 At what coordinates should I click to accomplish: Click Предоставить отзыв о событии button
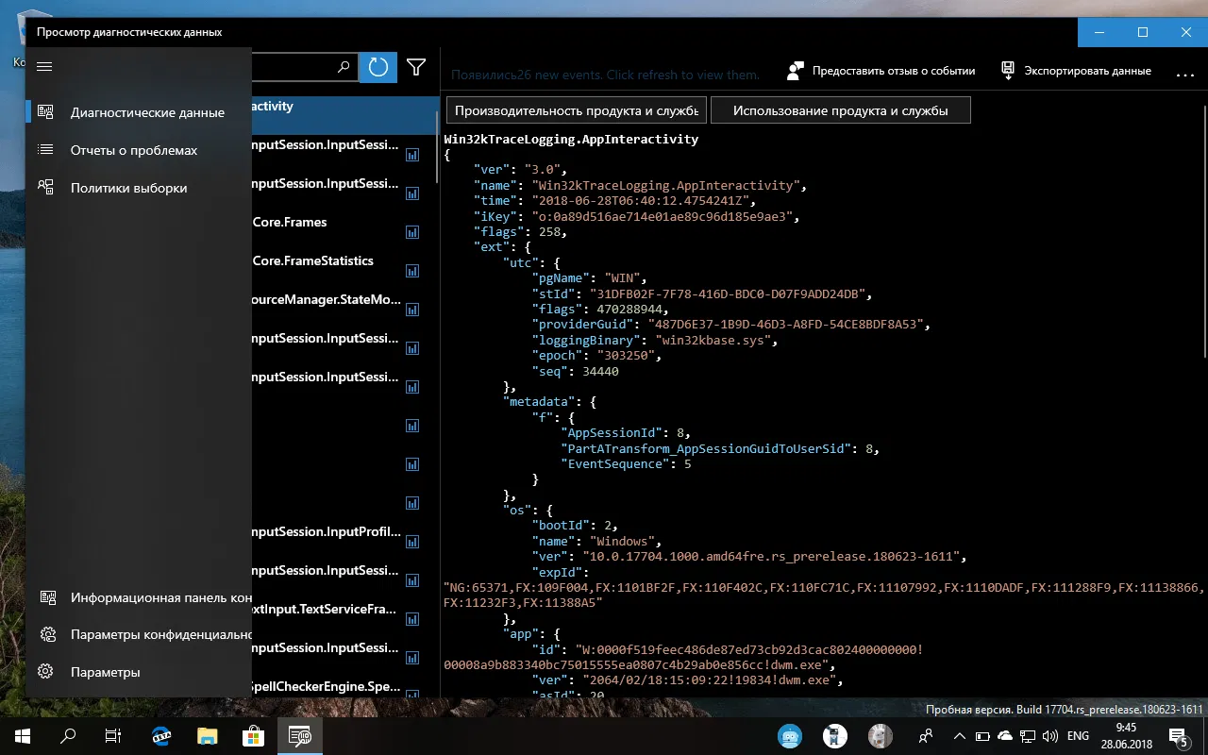click(x=881, y=71)
